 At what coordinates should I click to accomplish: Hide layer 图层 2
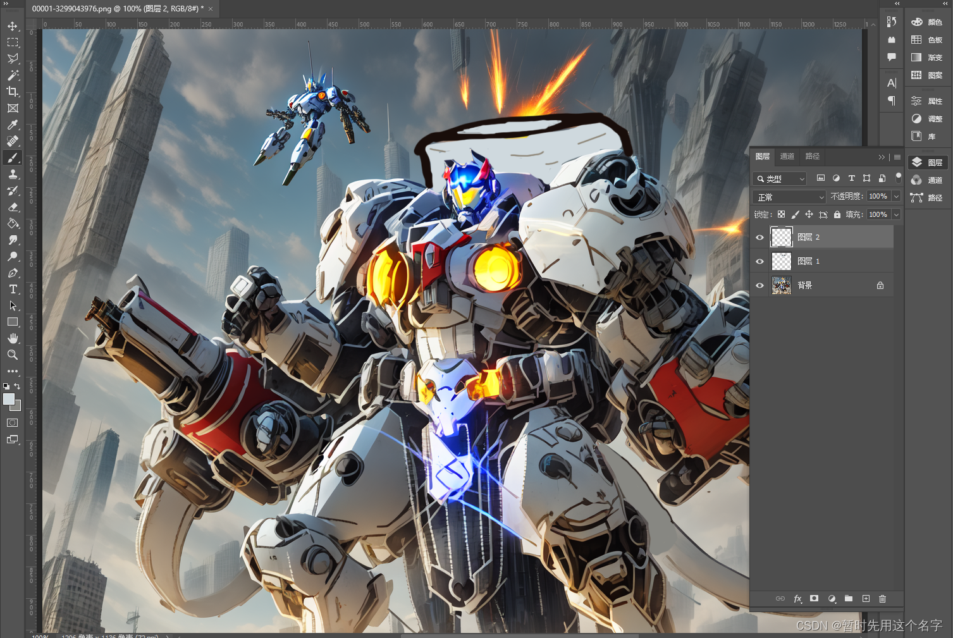click(759, 237)
